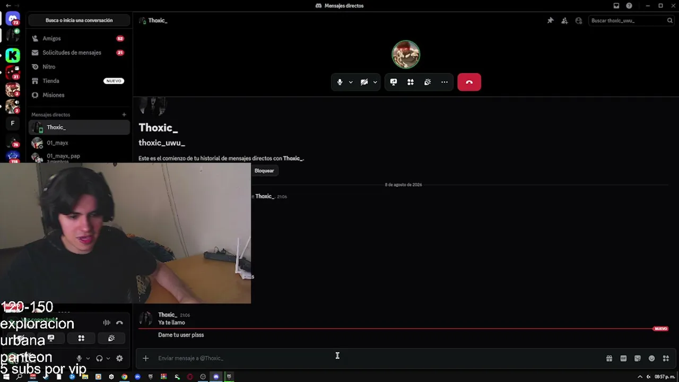Turn on camera in call controls
Screen dimensions: 679x382
pos(364,82)
